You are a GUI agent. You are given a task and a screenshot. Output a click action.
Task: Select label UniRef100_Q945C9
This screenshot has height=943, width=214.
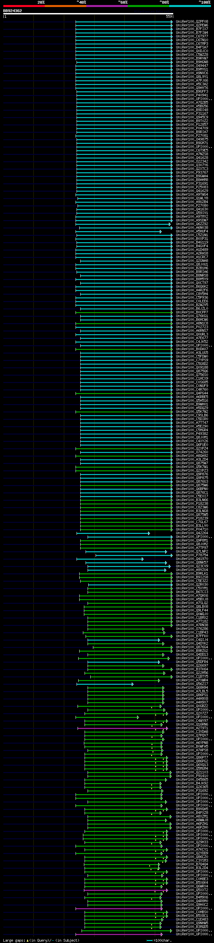tap(192, 117)
